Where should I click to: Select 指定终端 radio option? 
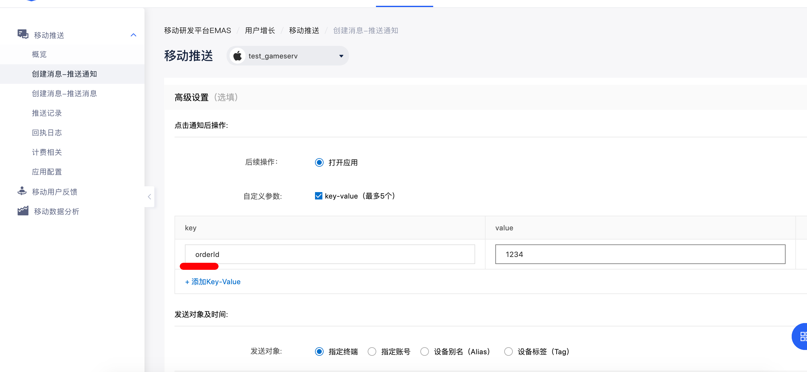point(319,352)
